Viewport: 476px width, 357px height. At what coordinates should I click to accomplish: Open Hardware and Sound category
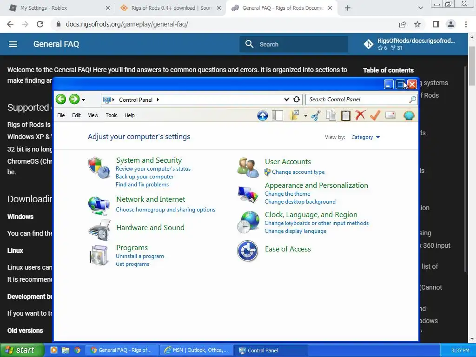point(150,228)
